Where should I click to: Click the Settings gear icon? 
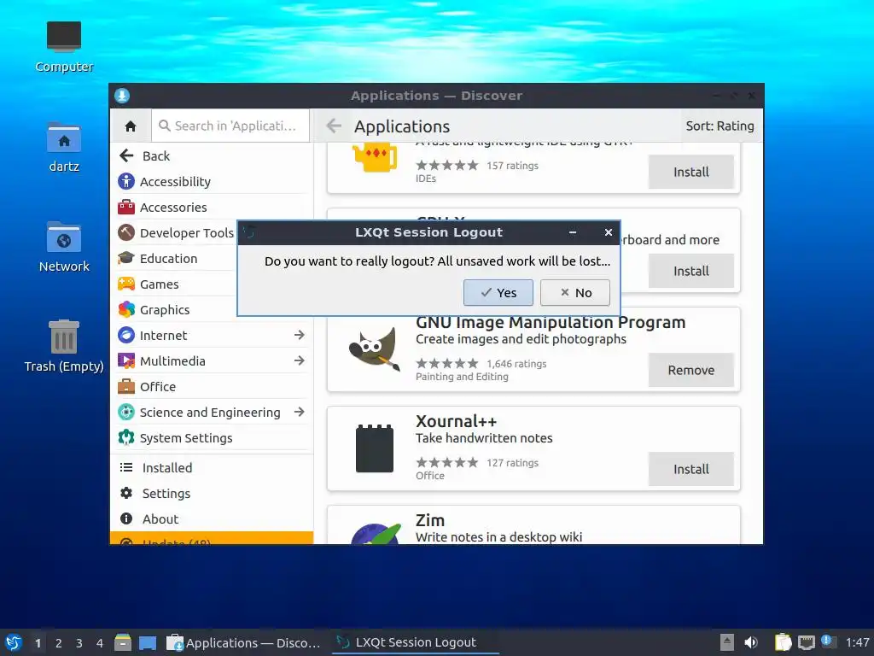point(126,493)
